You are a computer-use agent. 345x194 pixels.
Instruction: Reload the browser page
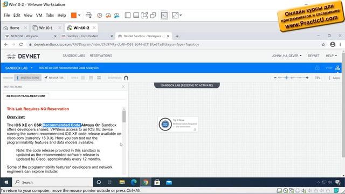click(x=21, y=44)
